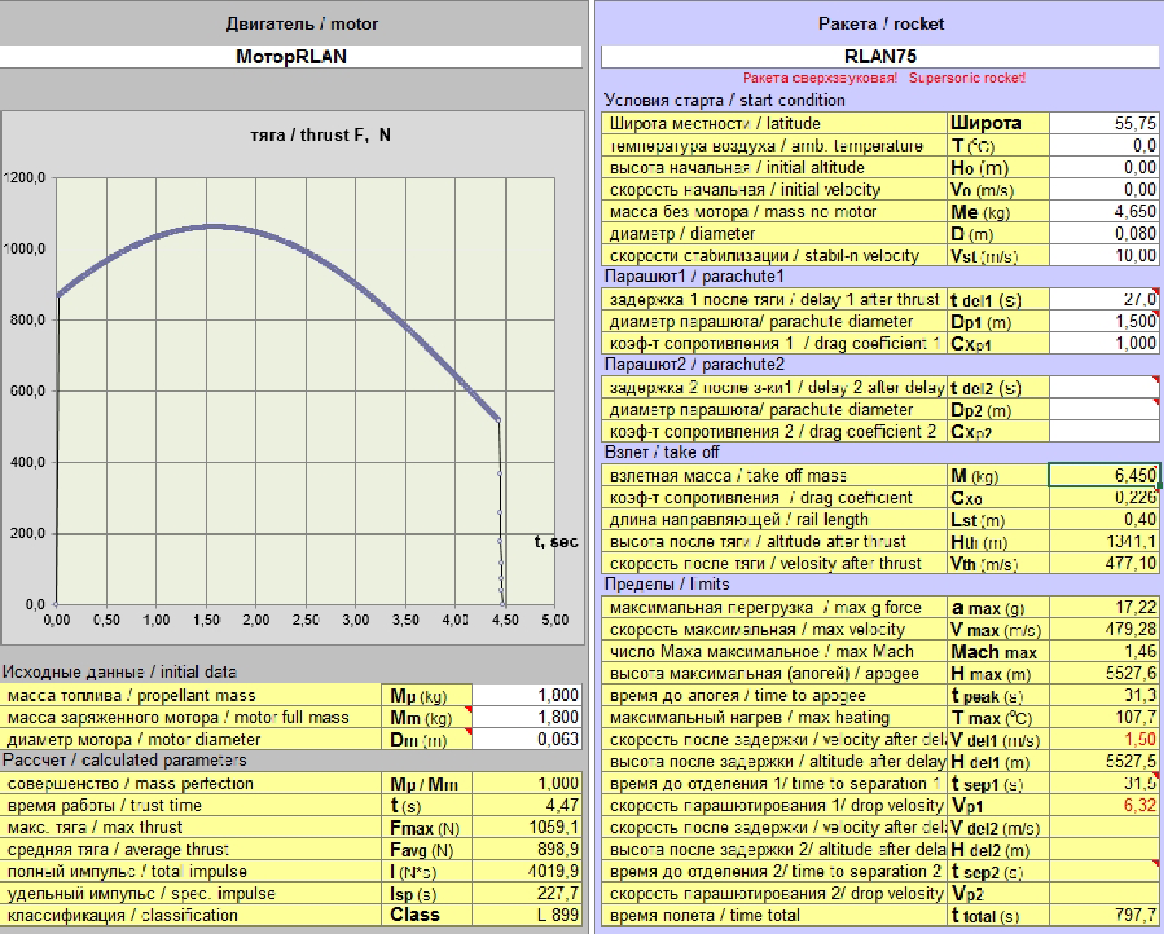Select the Fmax value 1059,1

point(526,827)
